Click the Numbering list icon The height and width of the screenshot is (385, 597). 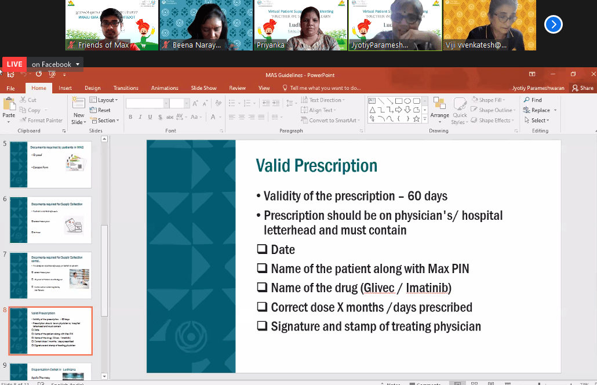tap(247, 103)
